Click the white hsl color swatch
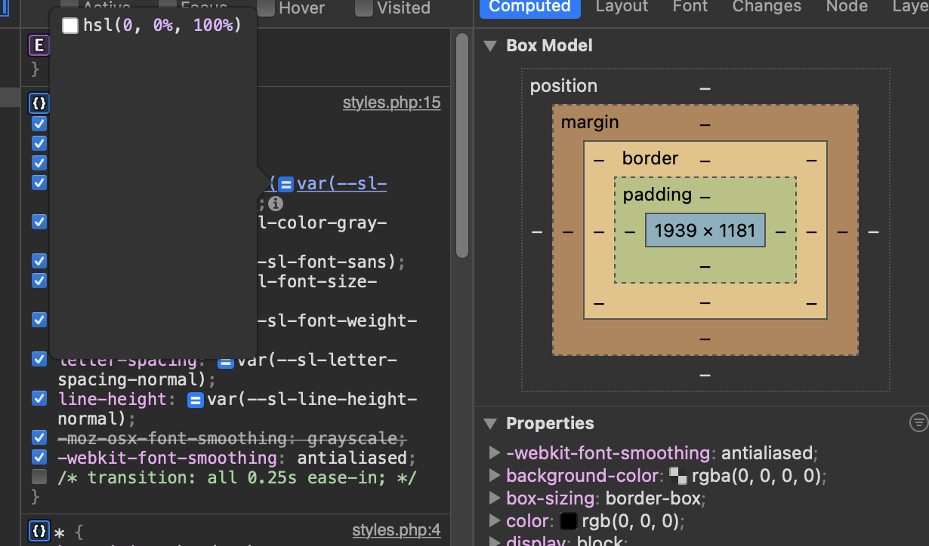929x546 pixels. [71, 25]
